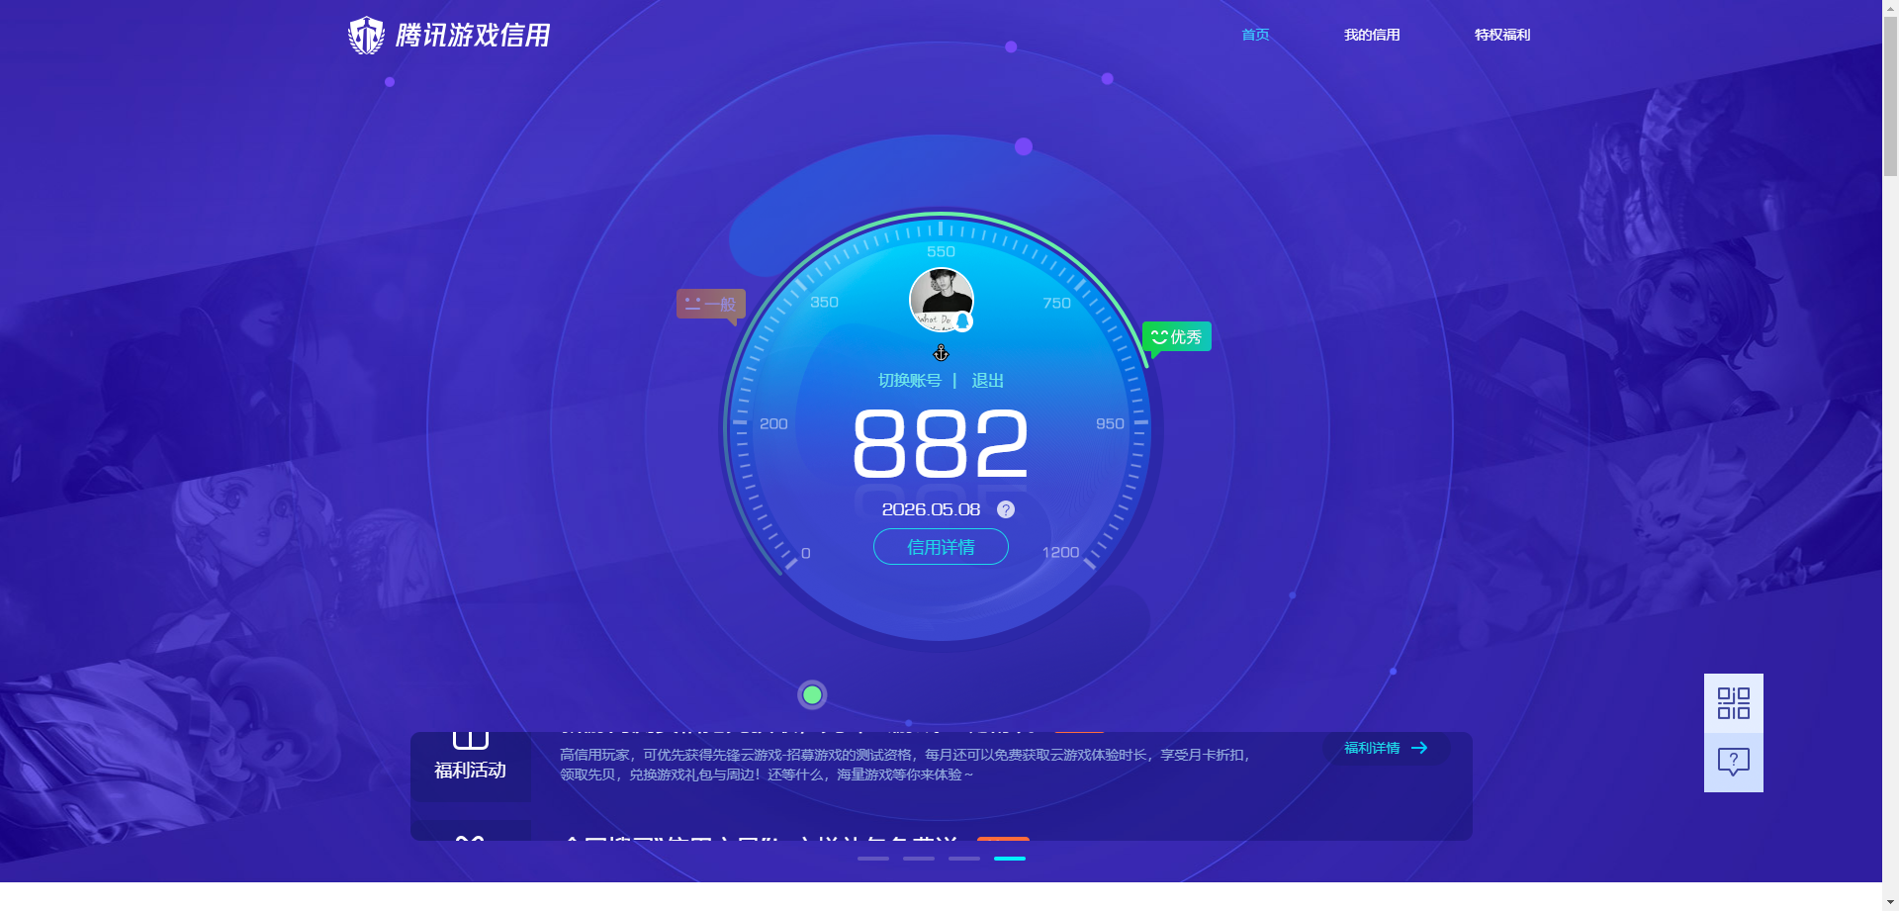Open the 信用详情 button
The image size is (1899, 911).
(x=941, y=547)
